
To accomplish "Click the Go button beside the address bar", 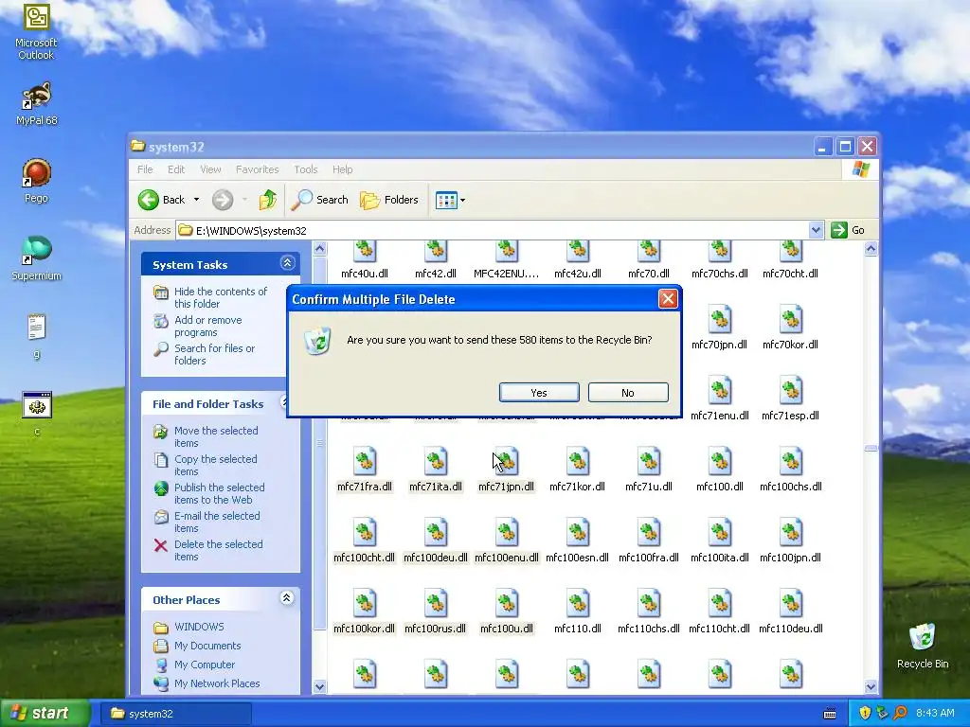I will [x=848, y=231].
